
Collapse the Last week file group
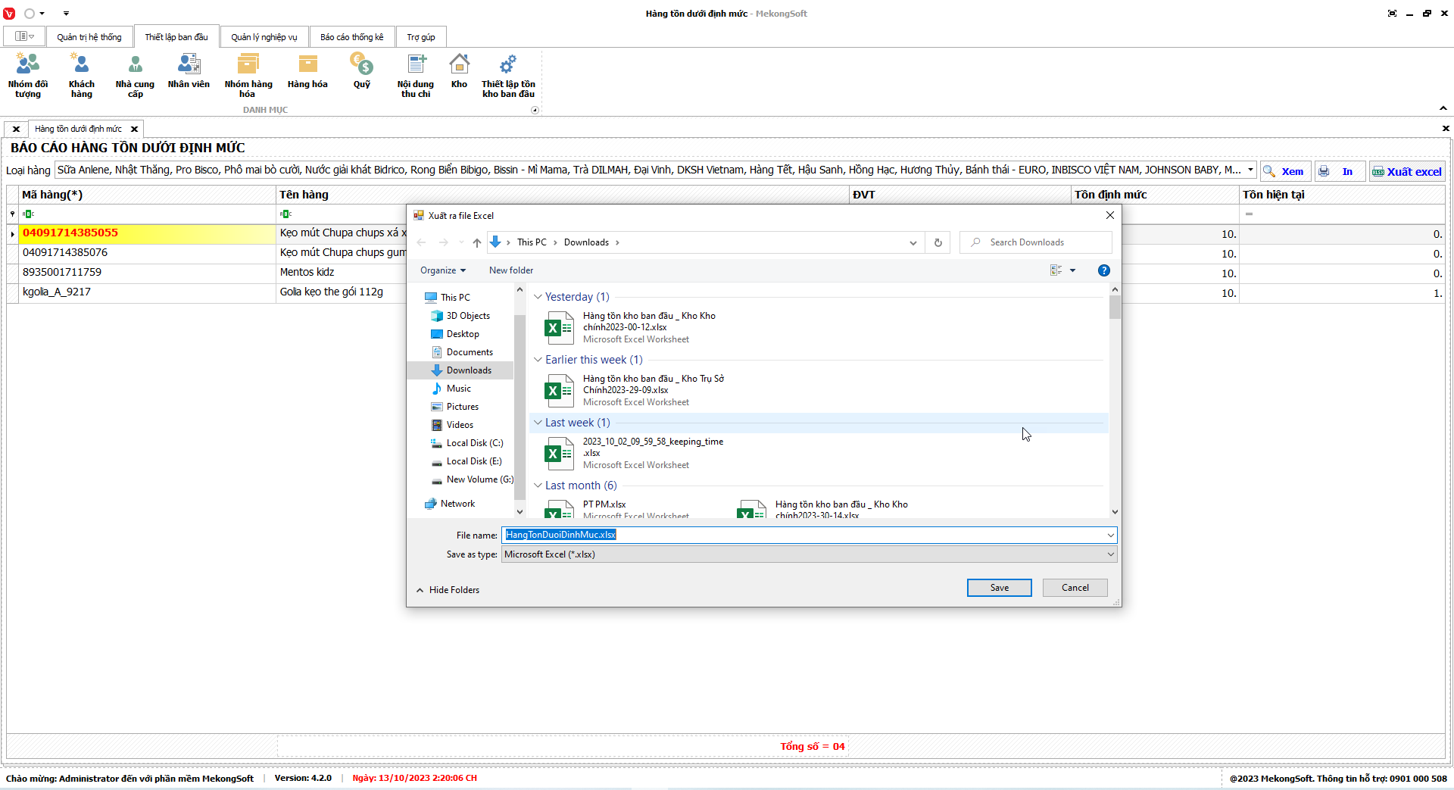pyautogui.click(x=538, y=423)
